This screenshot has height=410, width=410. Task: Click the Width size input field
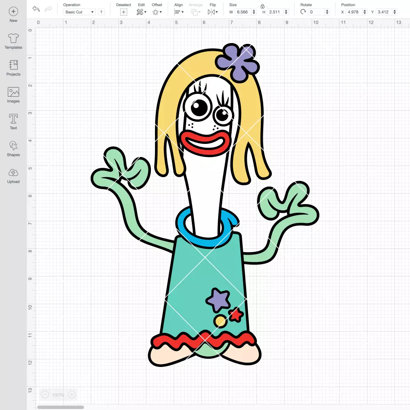[x=243, y=12]
